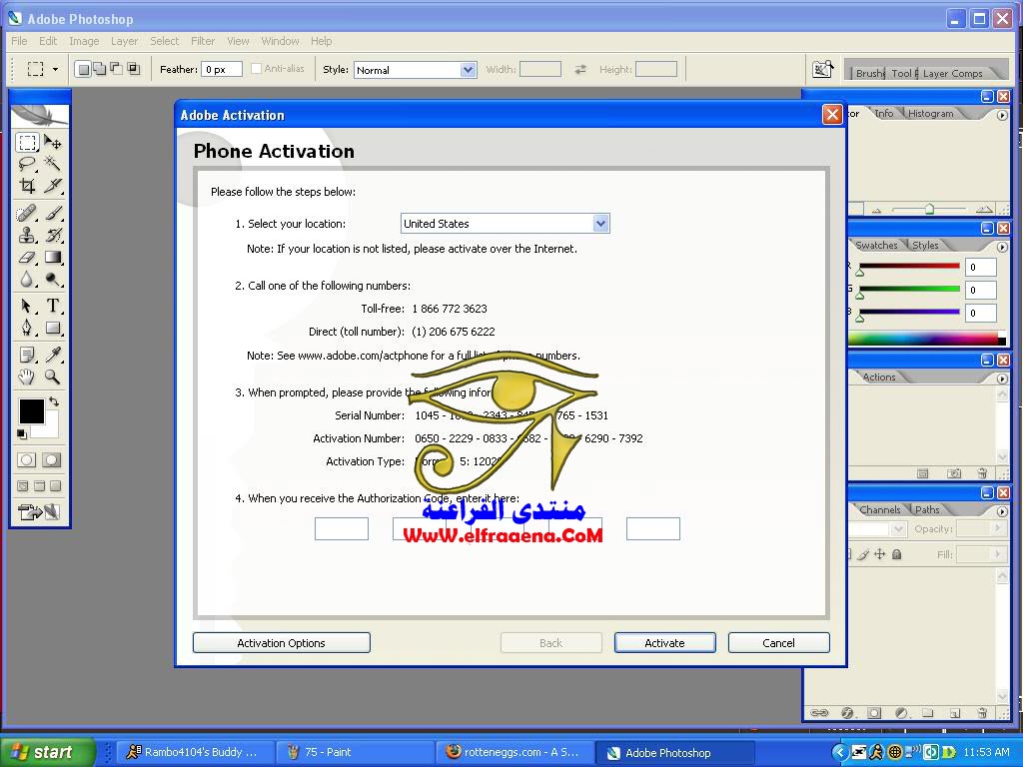The height and width of the screenshot is (767, 1023).
Task: Select the History Brush tool
Action: (53, 235)
